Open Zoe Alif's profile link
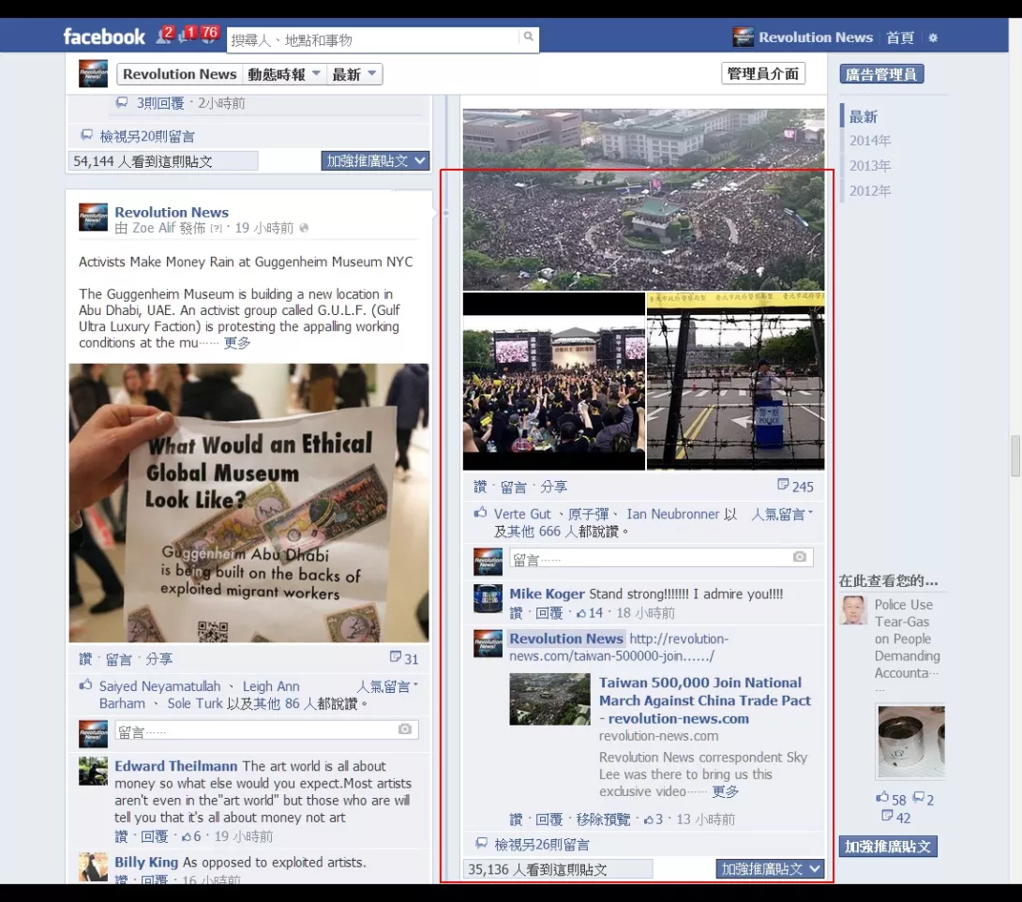Screen dimensions: 1022x902 [x=154, y=228]
